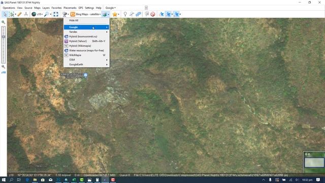Image resolution: width=325 pixels, height=183 pixels.
Task: Select the add path tool icon
Action: pos(132,14)
